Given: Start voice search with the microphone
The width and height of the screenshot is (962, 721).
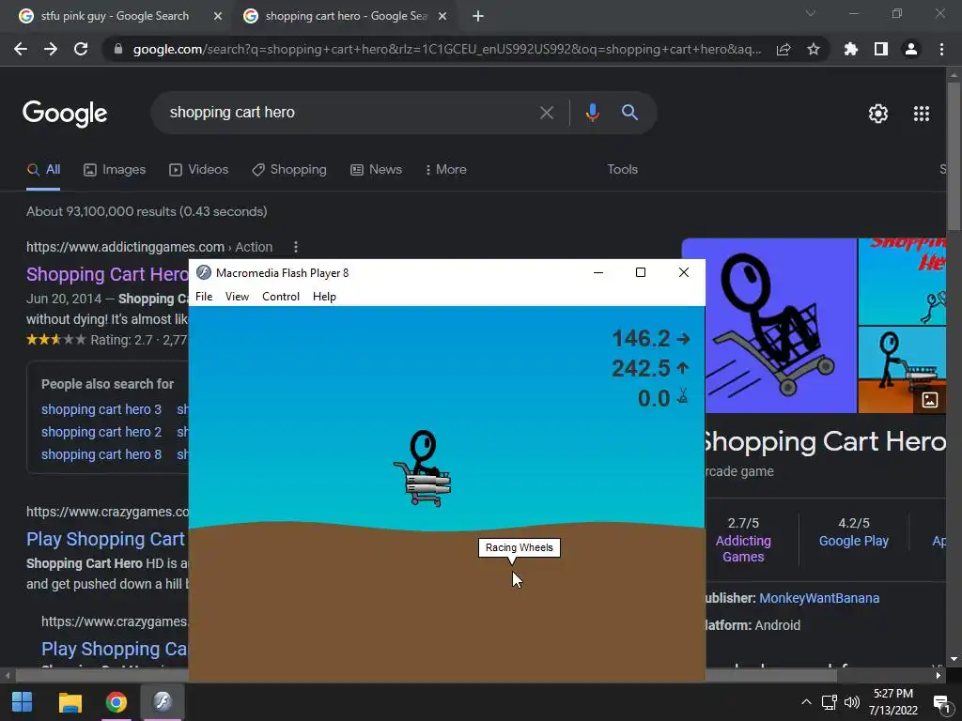Looking at the screenshot, I should pyautogui.click(x=592, y=113).
